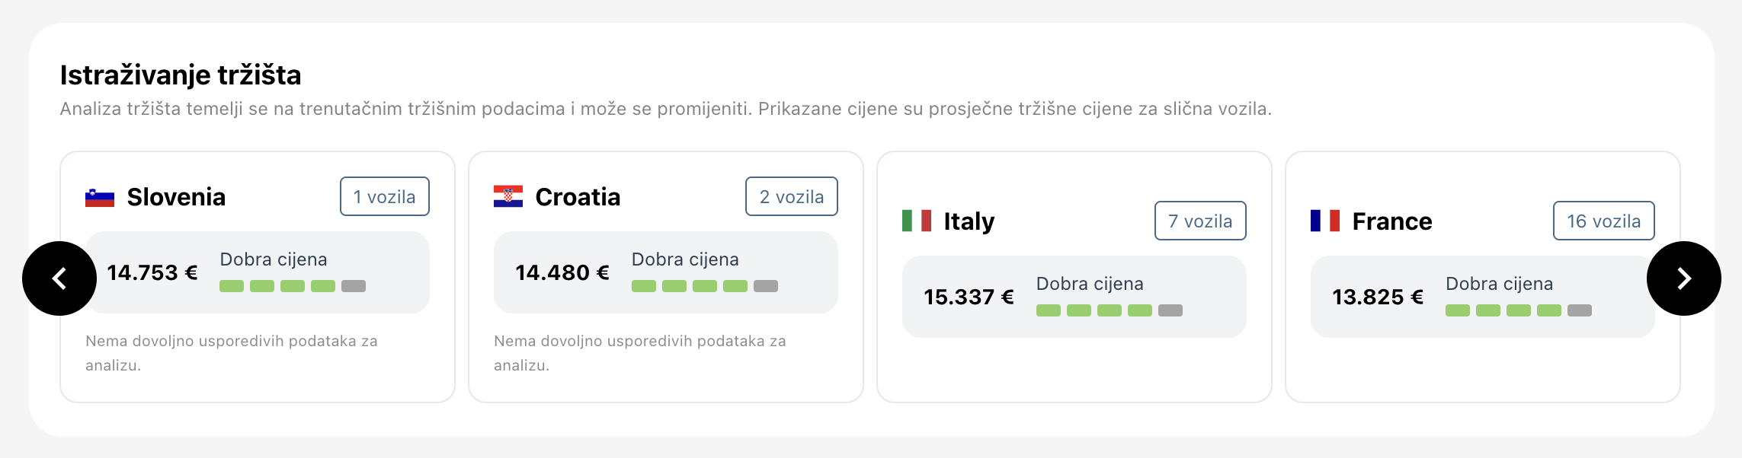Image resolution: width=1742 pixels, height=458 pixels.
Task: Click the France flag icon
Action: click(x=1325, y=221)
